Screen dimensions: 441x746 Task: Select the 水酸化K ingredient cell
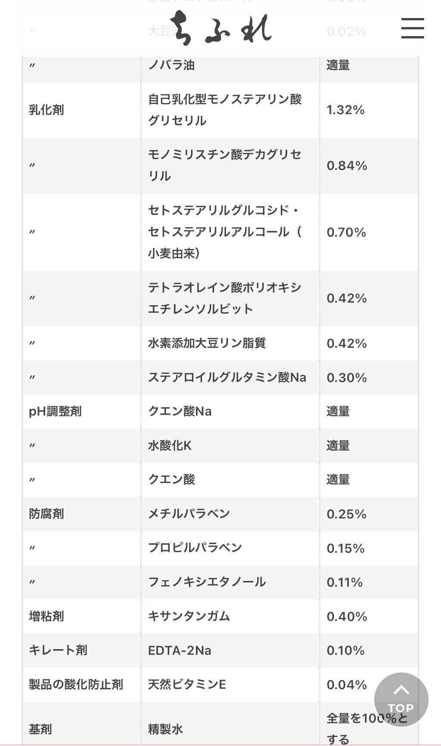[170, 446]
